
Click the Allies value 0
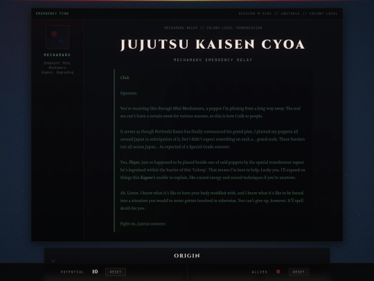point(278,272)
